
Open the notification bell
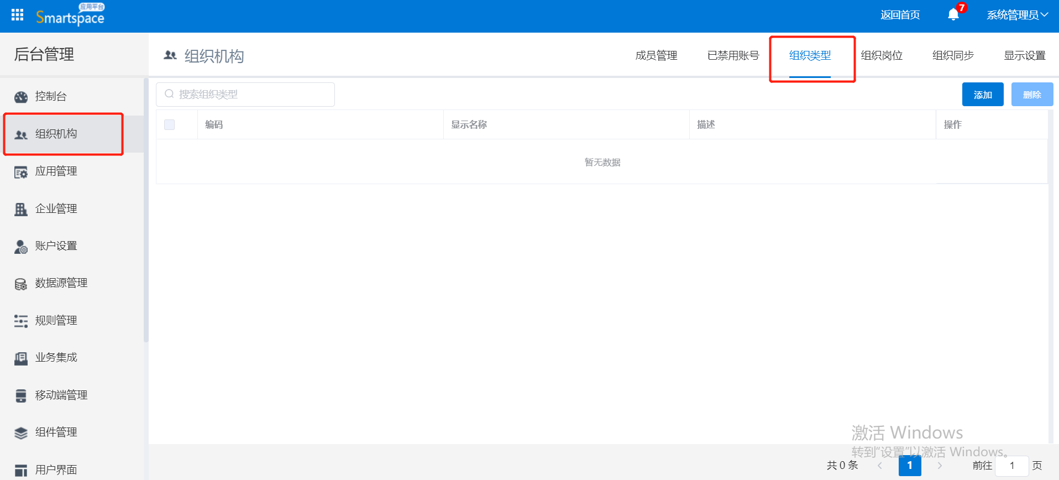953,15
